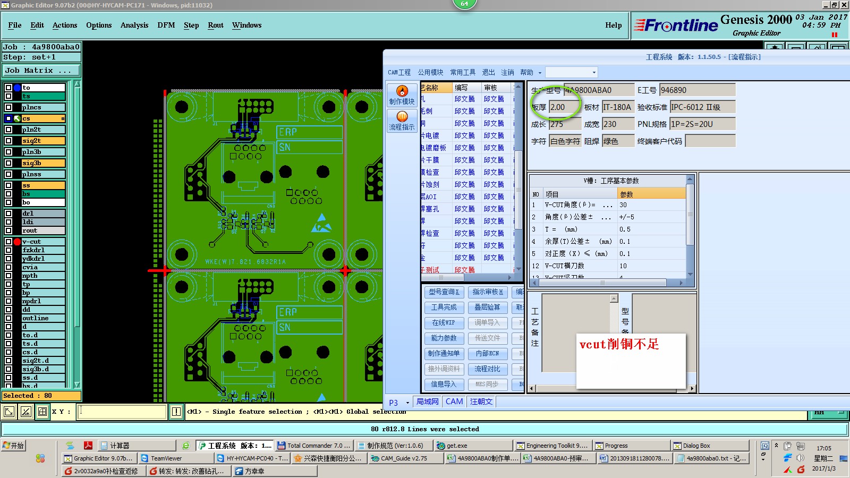Click the 型号查询X button
Viewport: 850px width, 478px height.
click(444, 292)
